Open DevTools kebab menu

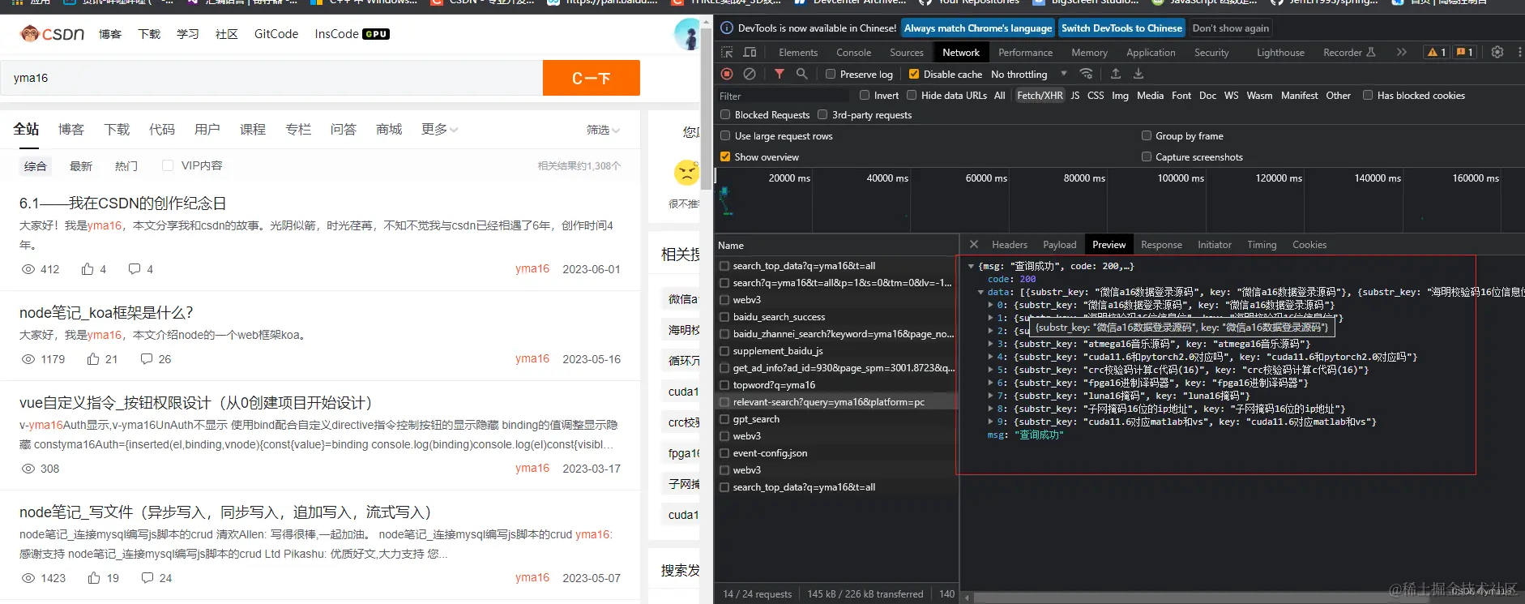pyautogui.click(x=1519, y=52)
